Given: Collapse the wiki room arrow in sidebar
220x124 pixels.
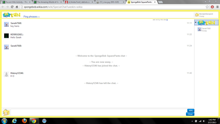Looking at the screenshot, I should coord(196,22).
